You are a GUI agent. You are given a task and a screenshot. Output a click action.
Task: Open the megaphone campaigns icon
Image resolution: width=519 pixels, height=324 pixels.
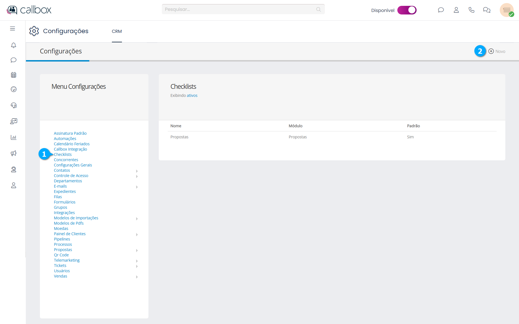pyautogui.click(x=13, y=153)
